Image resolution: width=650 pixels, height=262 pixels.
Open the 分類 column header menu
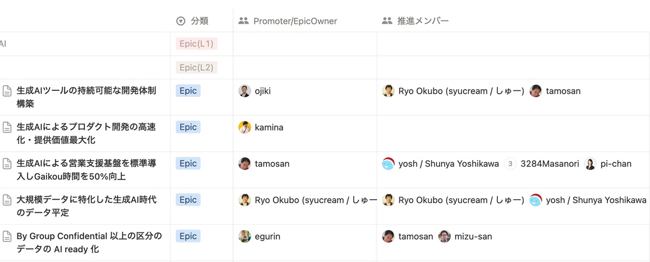tap(201, 21)
